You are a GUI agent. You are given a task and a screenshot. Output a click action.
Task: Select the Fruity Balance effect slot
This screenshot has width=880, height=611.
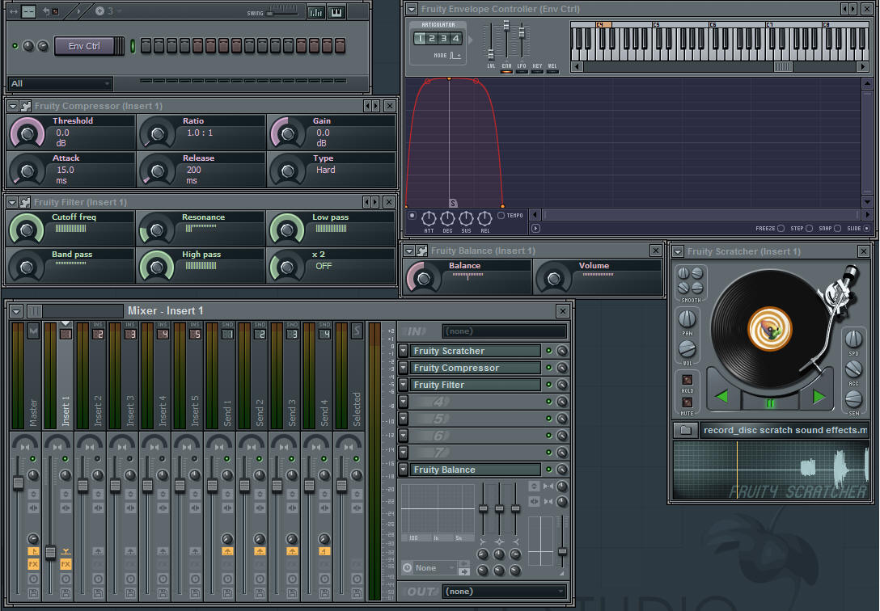pyautogui.click(x=475, y=470)
